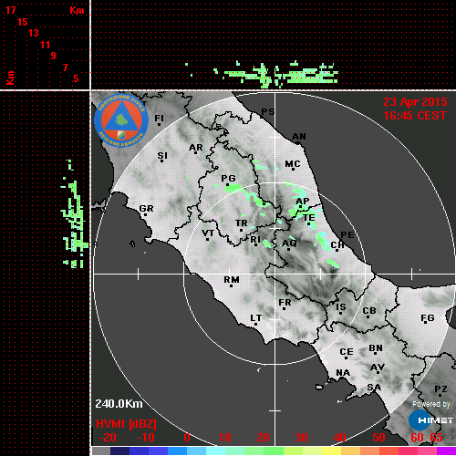456x456 pixels.
Task: Select the FG city label
Action: [428, 318]
